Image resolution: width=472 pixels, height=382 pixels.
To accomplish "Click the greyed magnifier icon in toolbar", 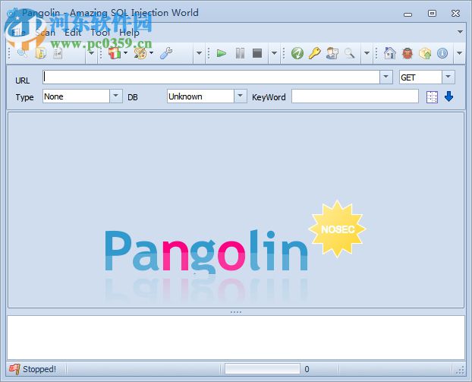I will (x=350, y=53).
